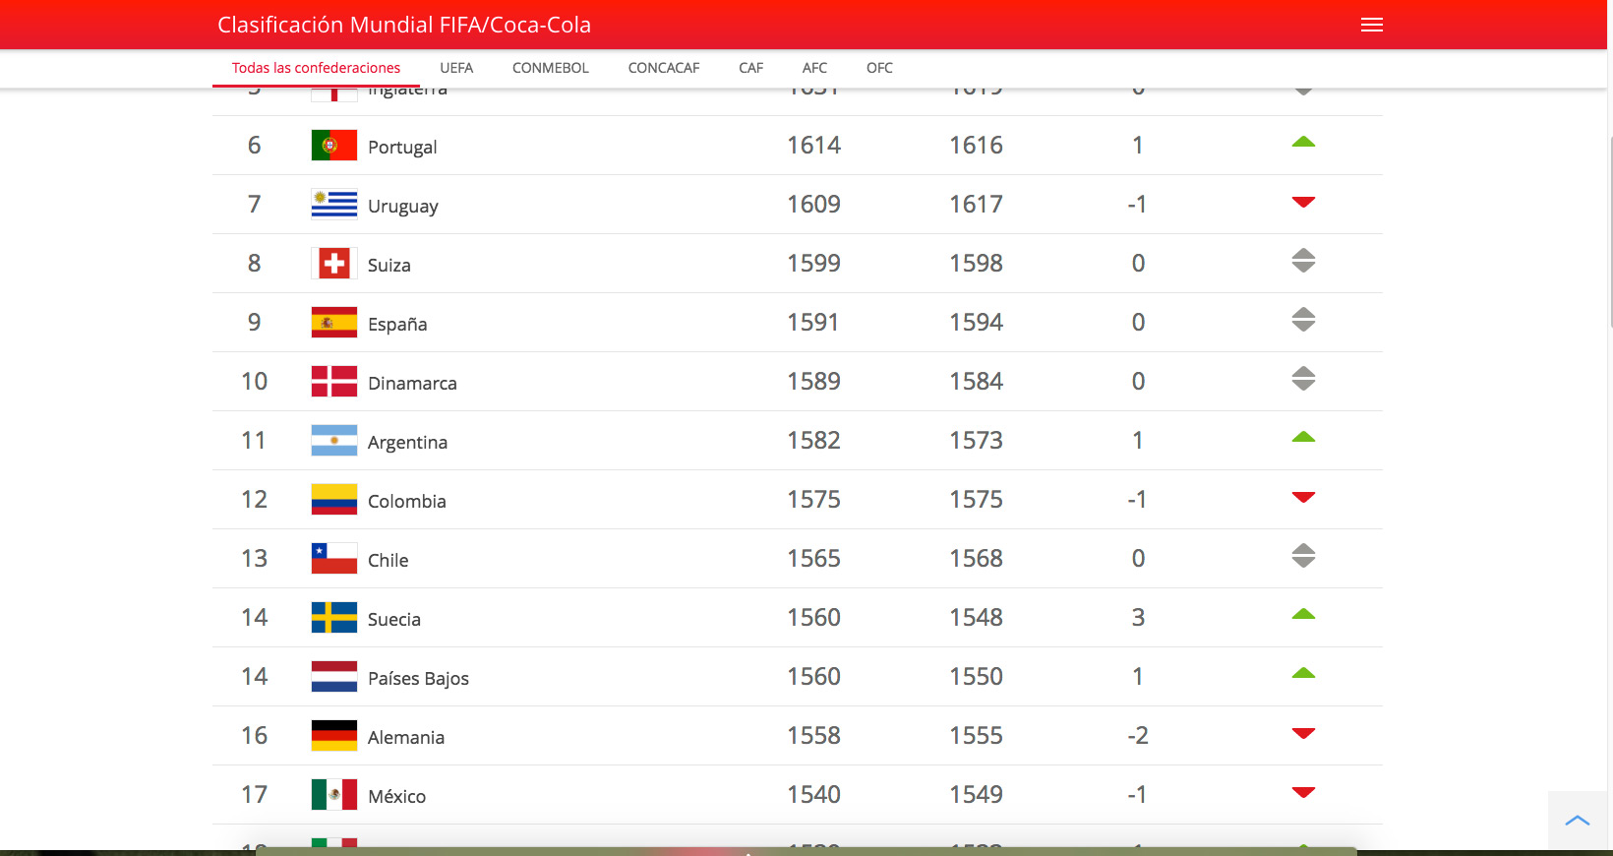Viewport: 1613px width, 856px height.
Task: Click España's previous points 1594
Action: (977, 323)
